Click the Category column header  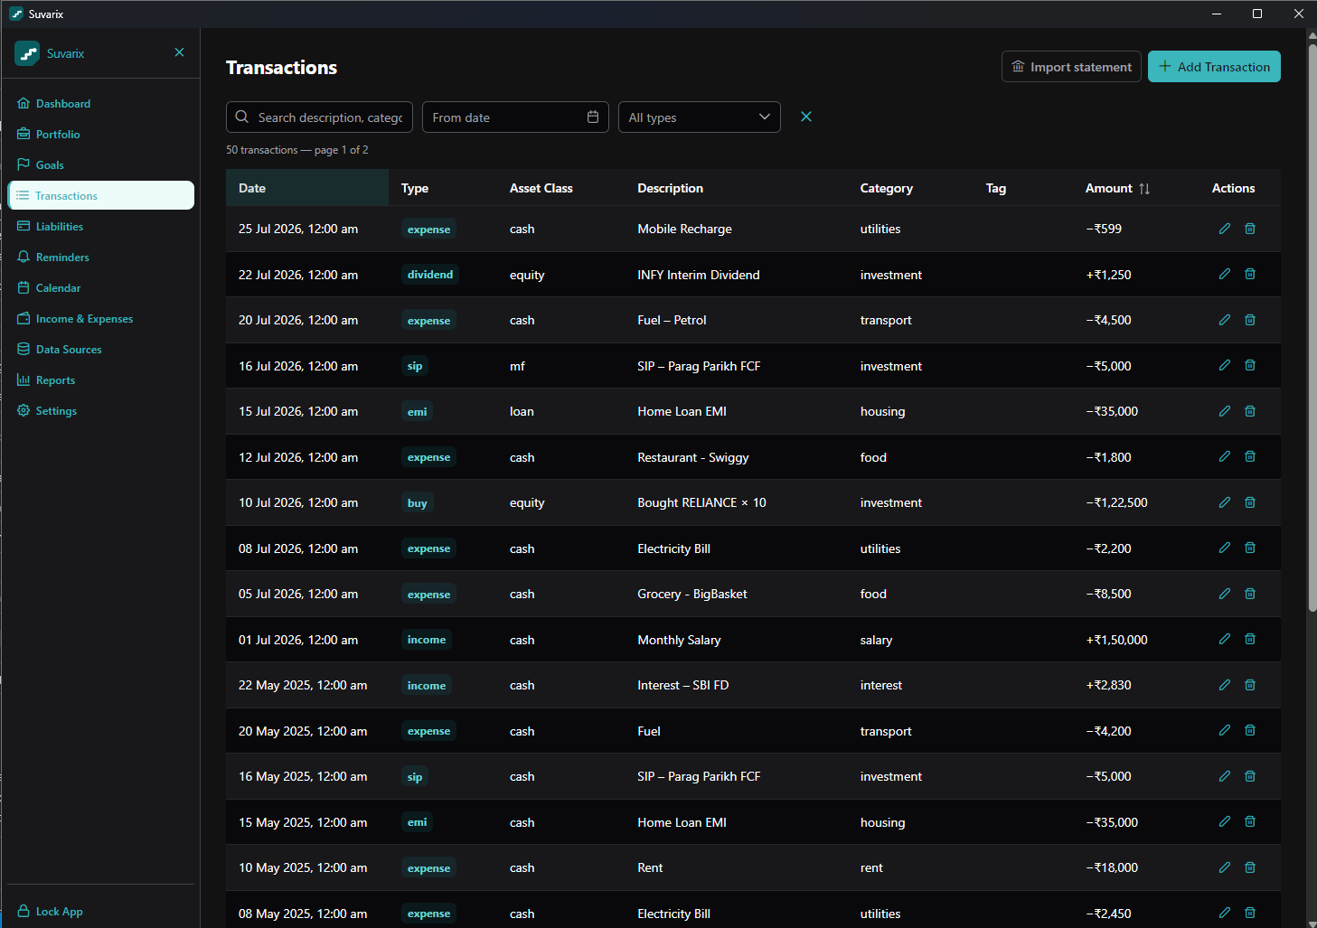coord(886,188)
